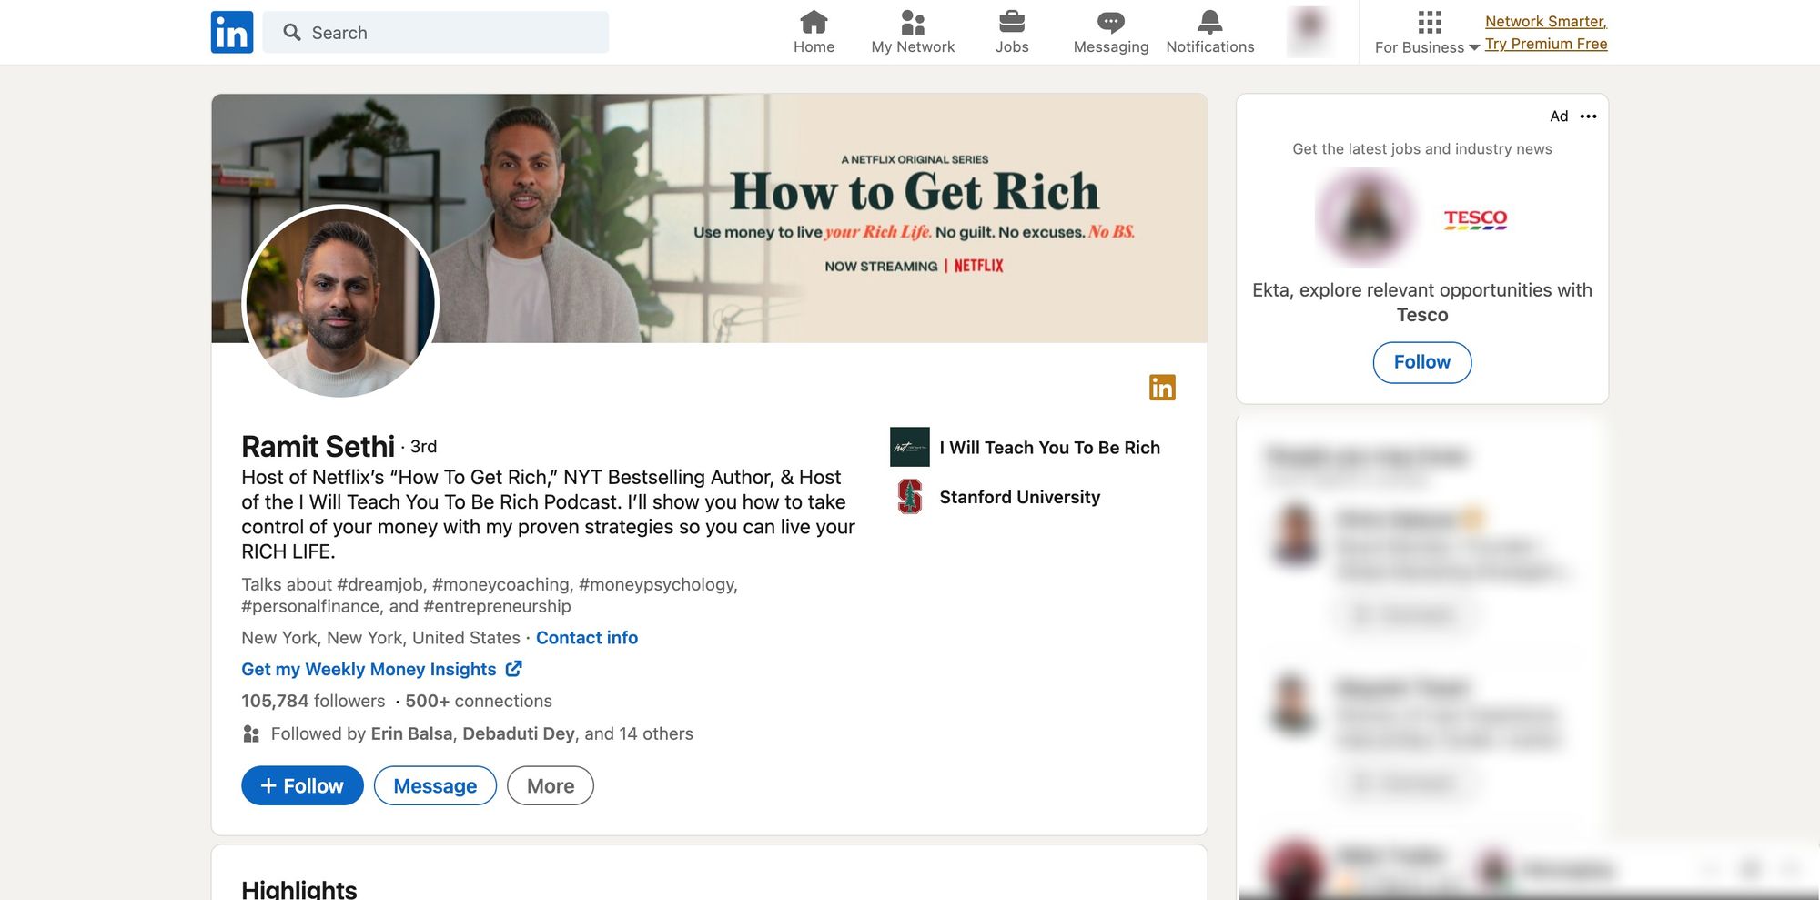Screen dimensions: 1820x900
Task: Open Stanford University link
Action: pos(1020,497)
